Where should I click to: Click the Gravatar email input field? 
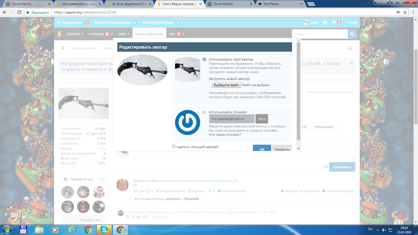tap(231, 119)
